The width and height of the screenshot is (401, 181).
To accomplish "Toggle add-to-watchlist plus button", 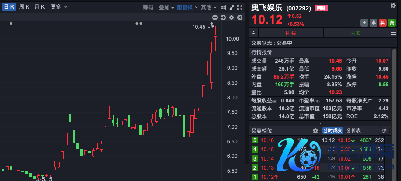I will pyautogui.click(x=364, y=23).
